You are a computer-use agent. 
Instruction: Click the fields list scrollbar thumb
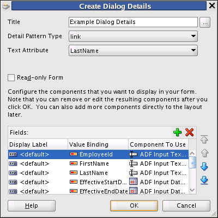(x=192, y=162)
